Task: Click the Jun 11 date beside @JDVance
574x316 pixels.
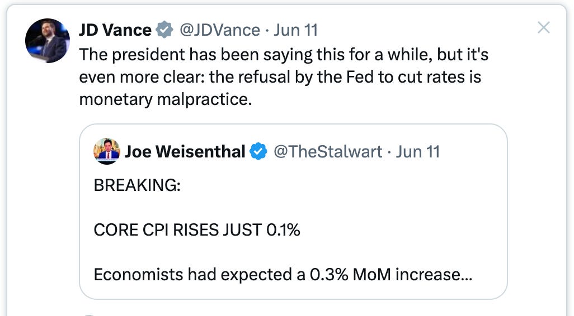Action: click(295, 30)
